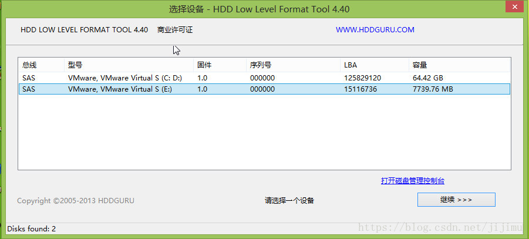Click firmware 1.0 in the E: row
Screen dimensions: 529x239
pyautogui.click(x=202, y=89)
